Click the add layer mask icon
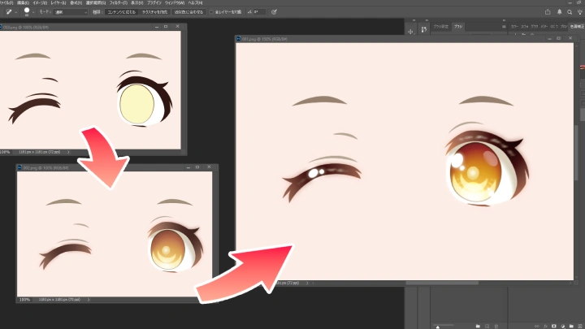Screen dimensions: 585x329 pyautogui.click(x=554, y=326)
